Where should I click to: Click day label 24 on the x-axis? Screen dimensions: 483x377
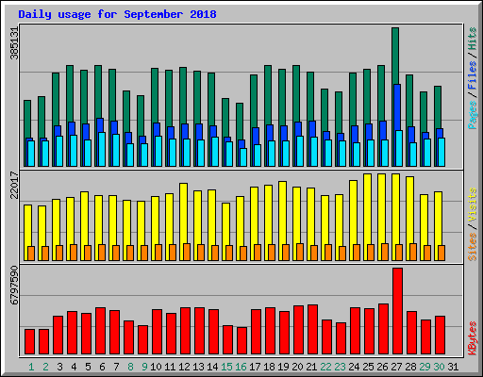354,367
